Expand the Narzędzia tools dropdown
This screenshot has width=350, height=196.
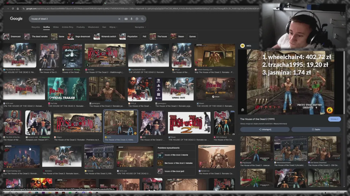click(x=140, y=27)
